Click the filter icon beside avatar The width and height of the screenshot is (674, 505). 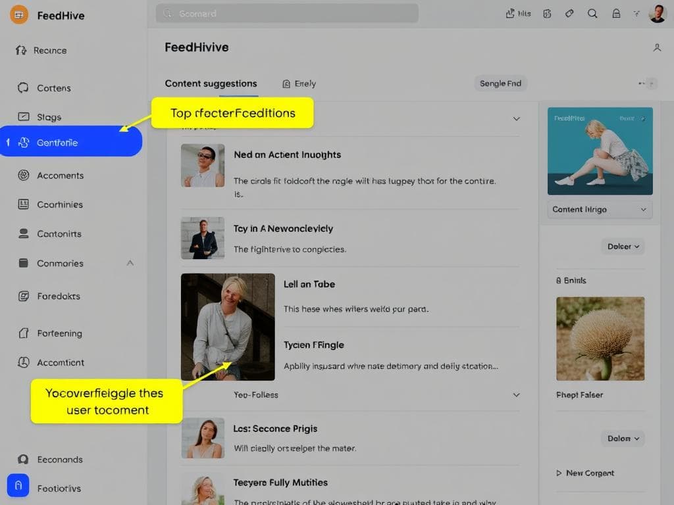click(x=636, y=14)
